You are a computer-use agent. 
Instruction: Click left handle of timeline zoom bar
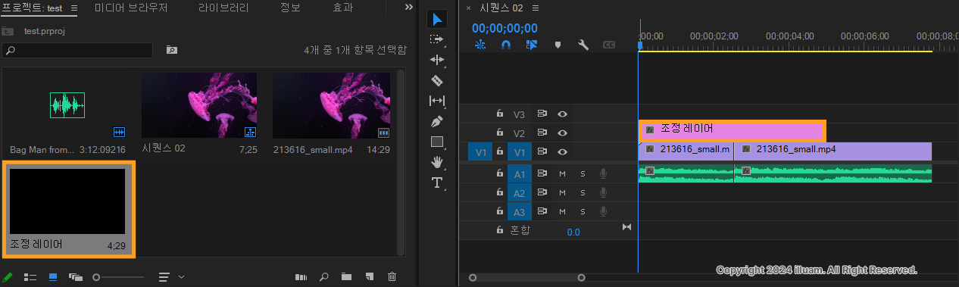tap(473, 278)
